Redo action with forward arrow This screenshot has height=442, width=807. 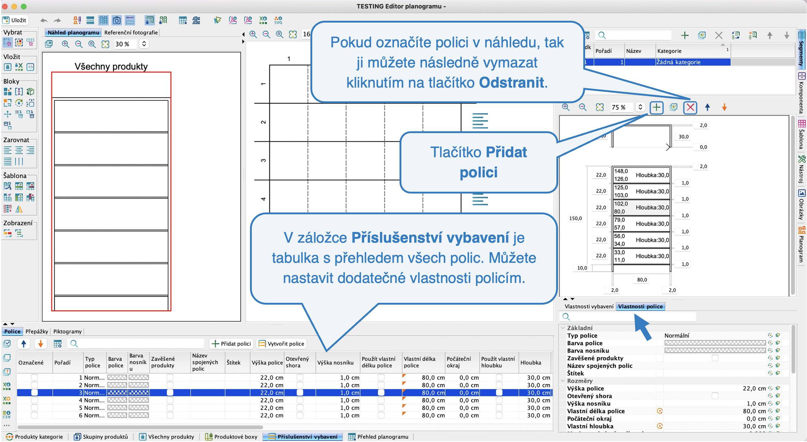pyautogui.click(x=57, y=20)
